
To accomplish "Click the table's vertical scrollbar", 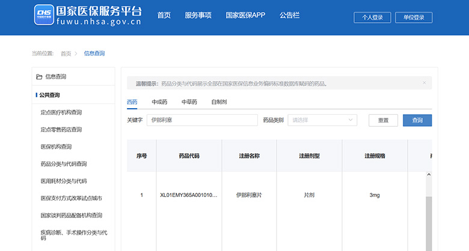I will point(429,222).
